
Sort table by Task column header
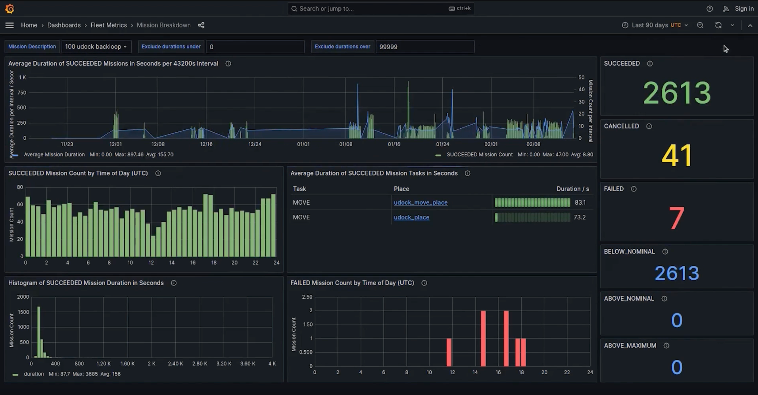299,189
